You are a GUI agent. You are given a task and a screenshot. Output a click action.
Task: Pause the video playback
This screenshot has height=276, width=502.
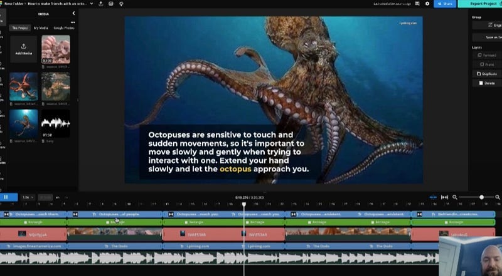(x=7, y=197)
